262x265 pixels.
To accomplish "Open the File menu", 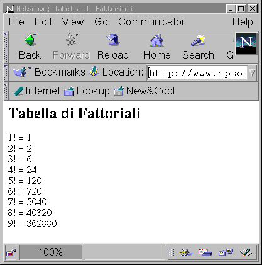I will coord(16,21).
